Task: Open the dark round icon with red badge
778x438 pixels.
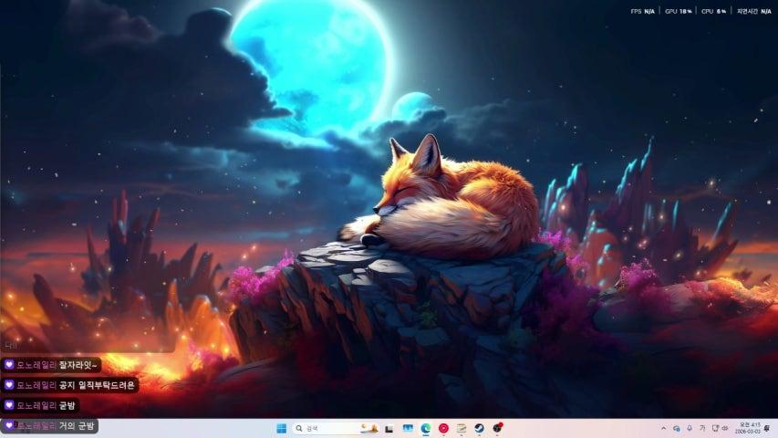Action: pos(497,428)
